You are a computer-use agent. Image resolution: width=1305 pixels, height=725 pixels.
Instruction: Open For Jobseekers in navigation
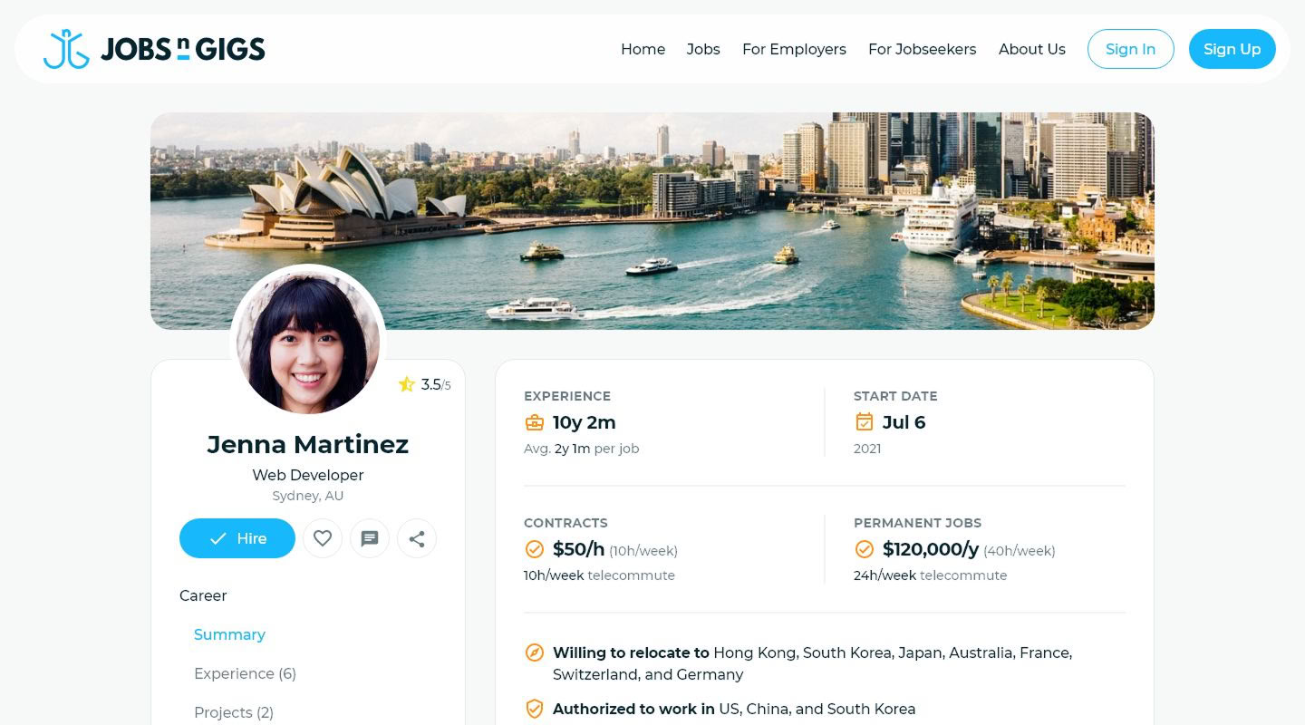click(x=922, y=49)
